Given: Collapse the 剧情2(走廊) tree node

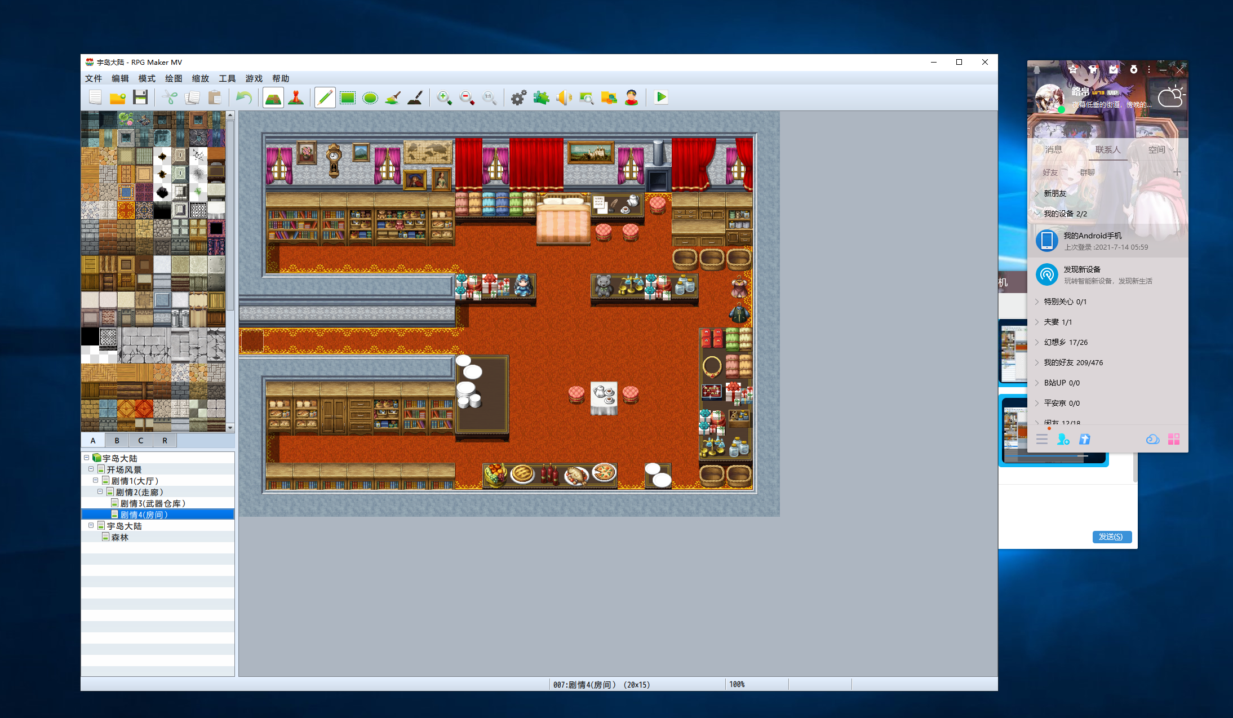Looking at the screenshot, I should pyautogui.click(x=100, y=491).
